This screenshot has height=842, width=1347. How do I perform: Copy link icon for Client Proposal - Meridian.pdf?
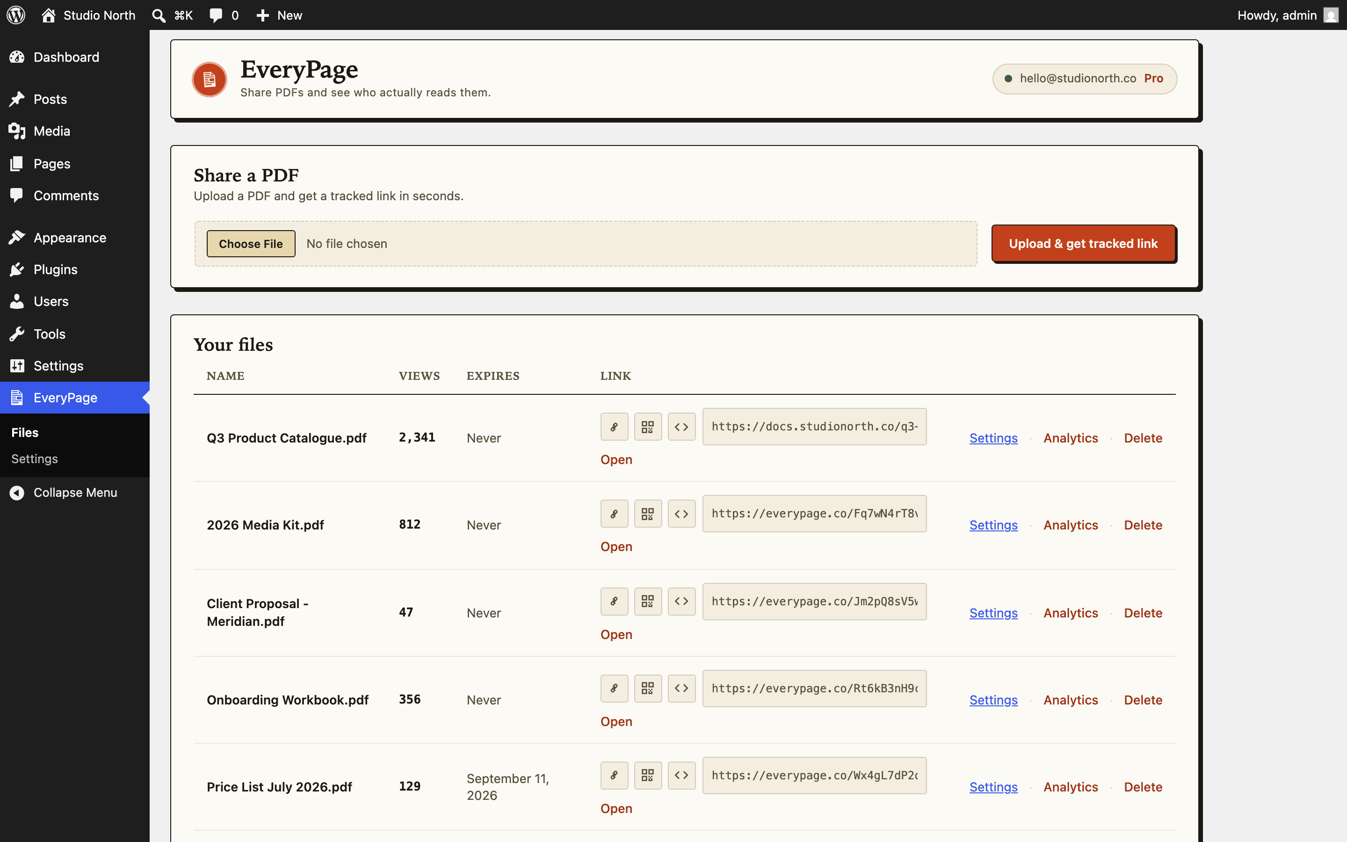pyautogui.click(x=615, y=602)
